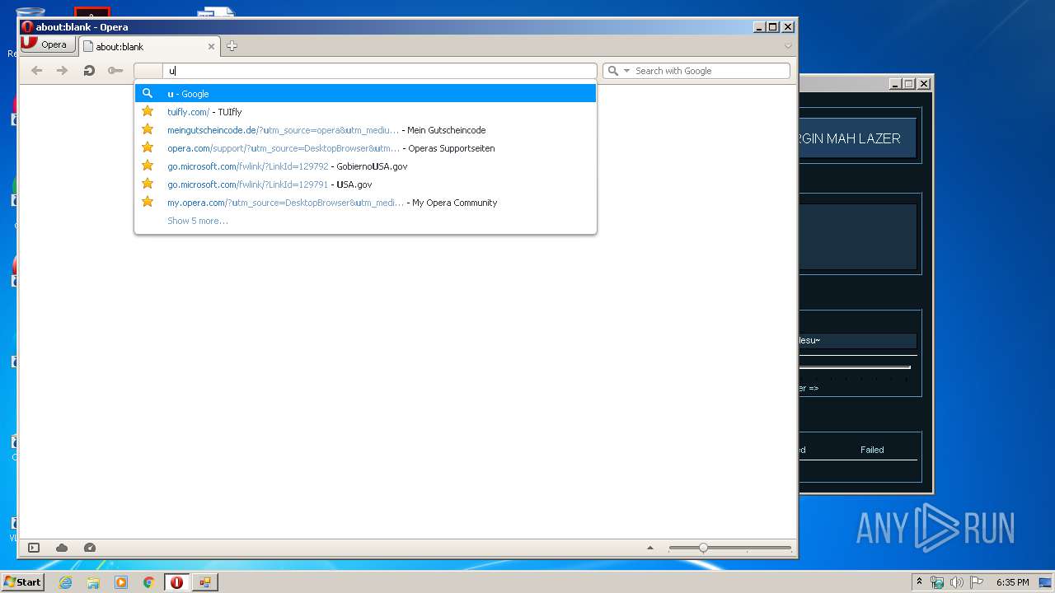1055x593 pixels.
Task: Click the Show desktop button
Action: 1047,582
